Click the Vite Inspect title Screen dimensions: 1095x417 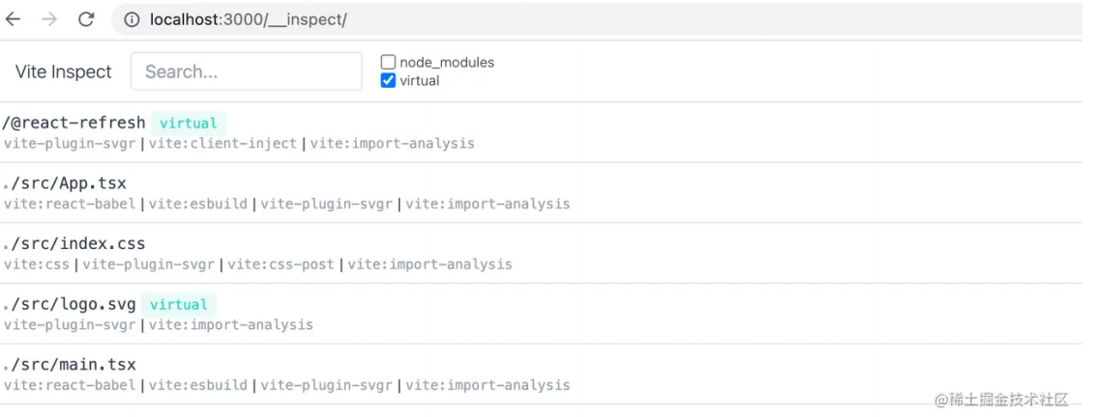[64, 71]
